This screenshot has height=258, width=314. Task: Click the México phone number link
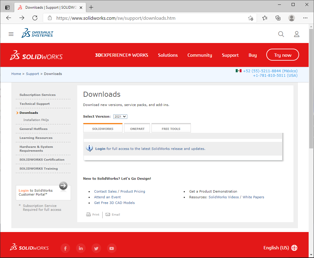click(x=270, y=71)
